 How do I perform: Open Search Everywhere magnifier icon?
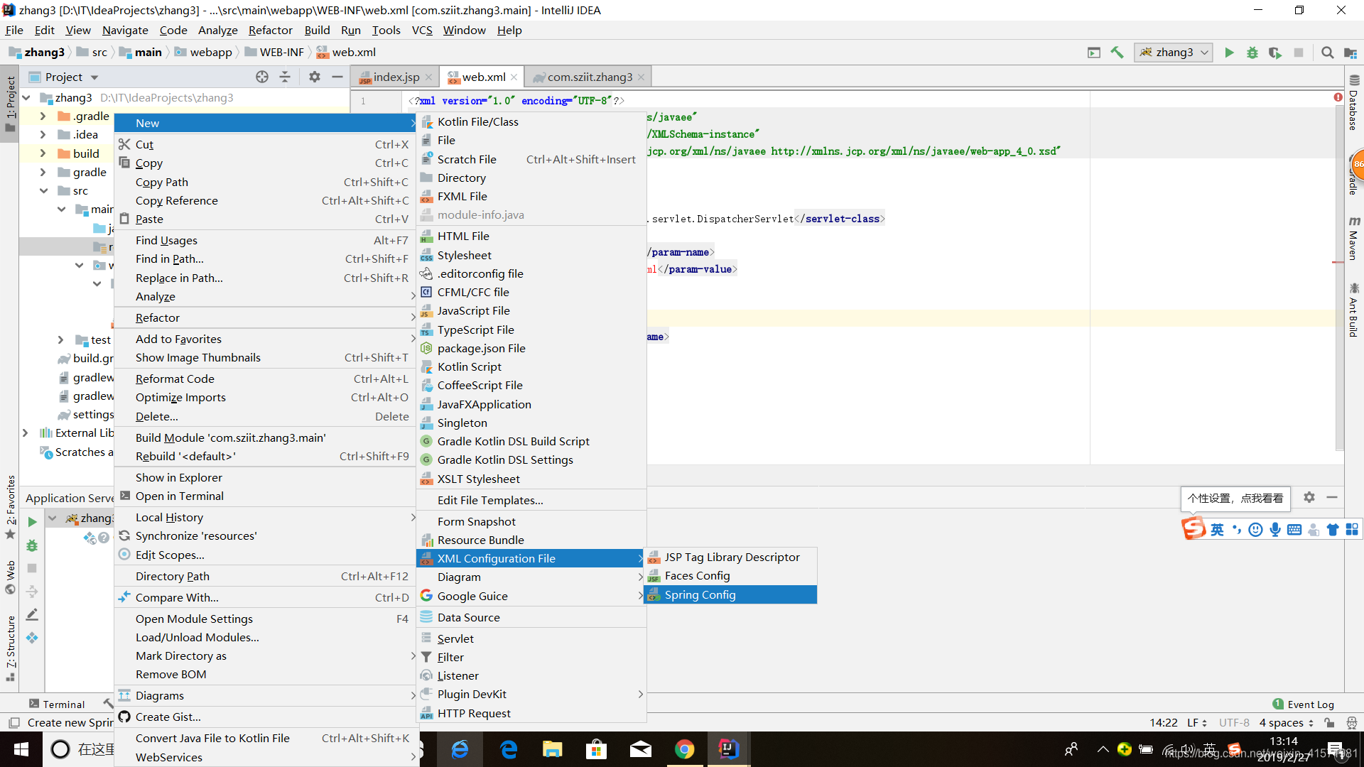[1327, 53]
